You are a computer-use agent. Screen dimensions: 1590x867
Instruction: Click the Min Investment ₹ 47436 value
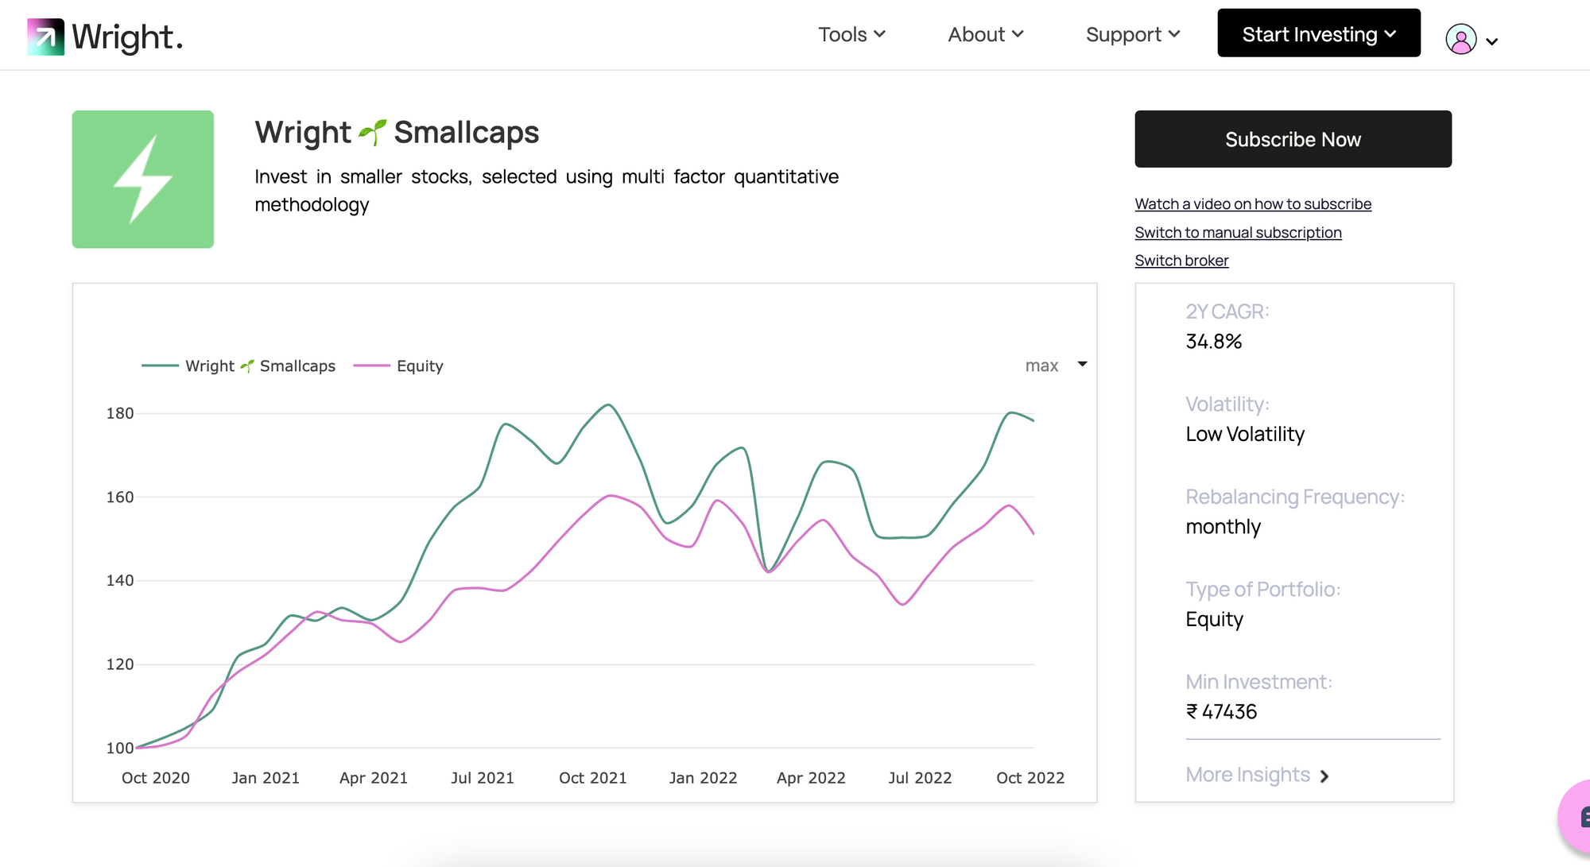click(1221, 712)
